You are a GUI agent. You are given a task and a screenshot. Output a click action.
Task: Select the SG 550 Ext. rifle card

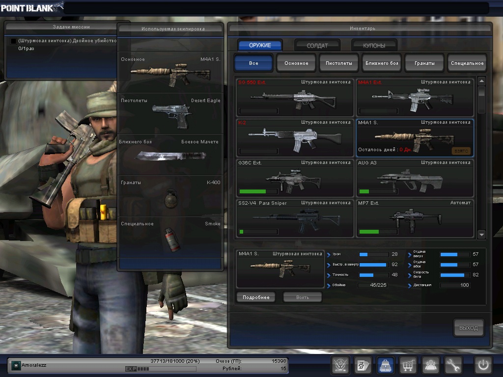pos(295,98)
